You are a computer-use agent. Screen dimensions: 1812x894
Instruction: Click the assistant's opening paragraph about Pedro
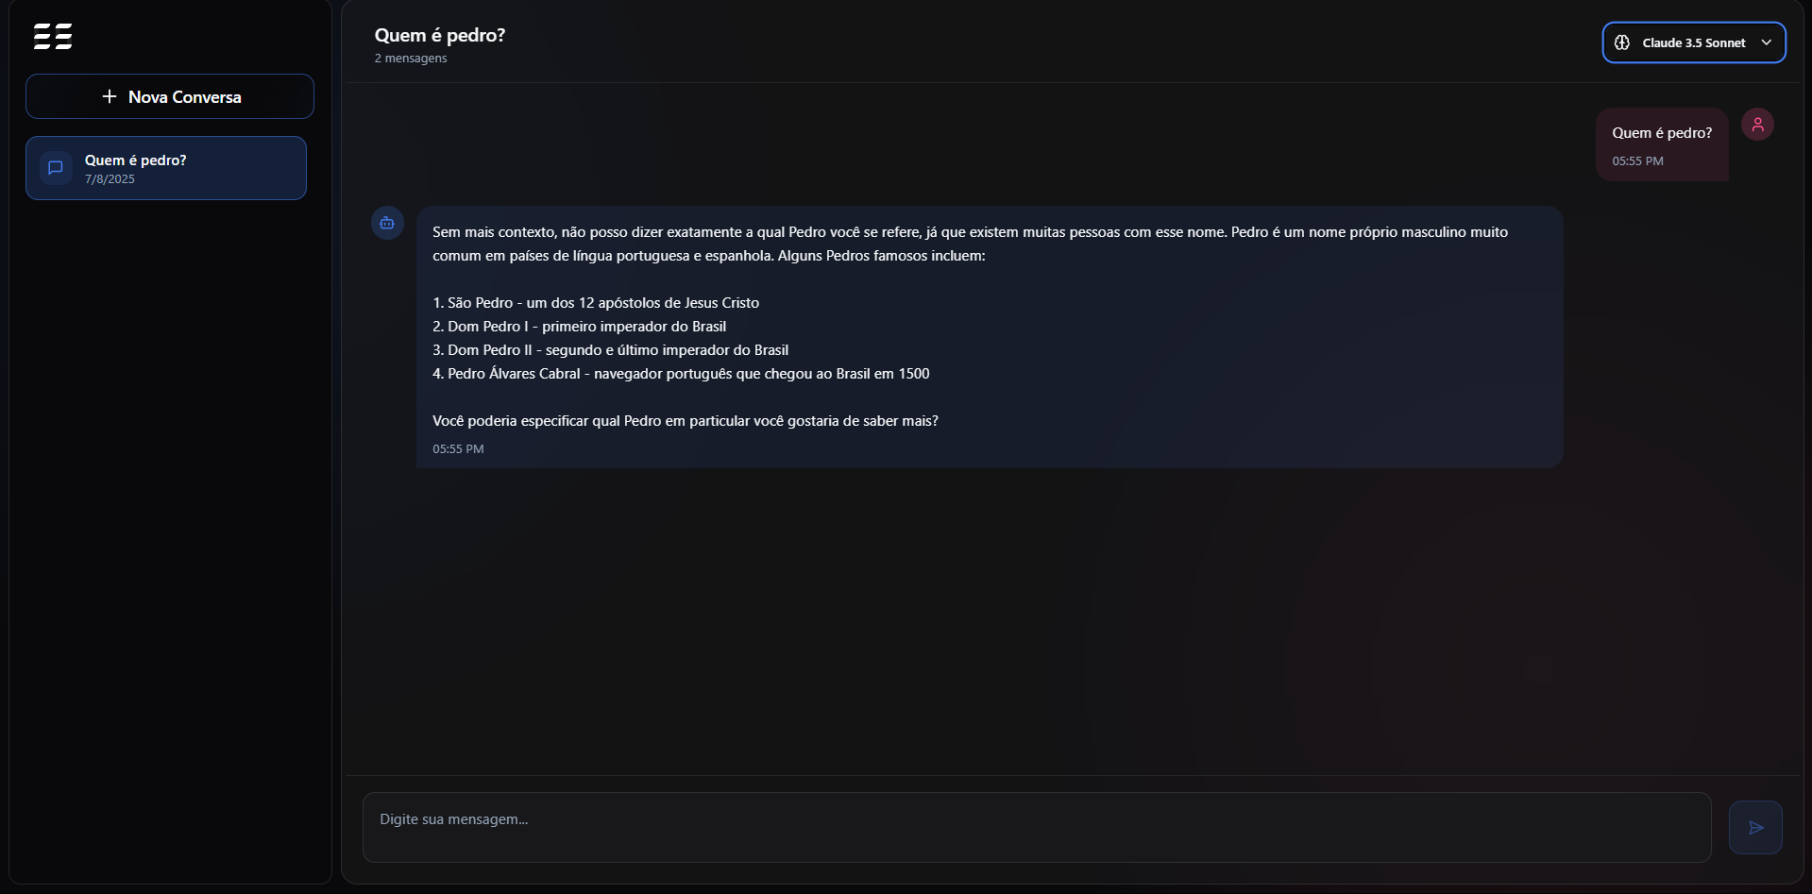(x=970, y=244)
